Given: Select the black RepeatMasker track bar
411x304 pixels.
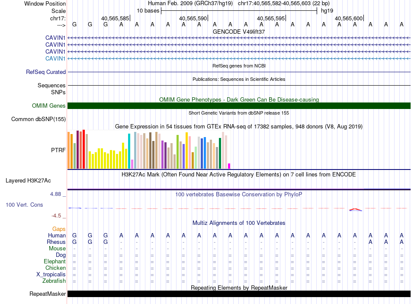Looking at the screenshot, I should tap(239, 294).
